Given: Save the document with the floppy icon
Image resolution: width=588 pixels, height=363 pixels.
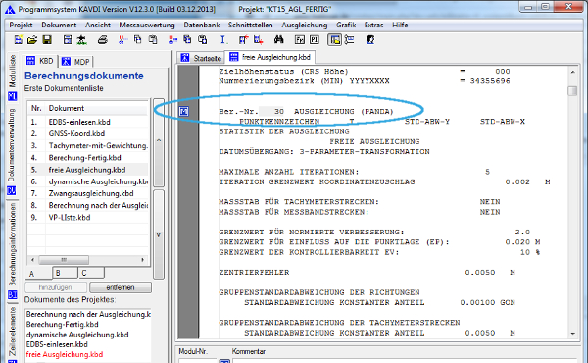Looking at the screenshot, I should (x=47, y=40).
